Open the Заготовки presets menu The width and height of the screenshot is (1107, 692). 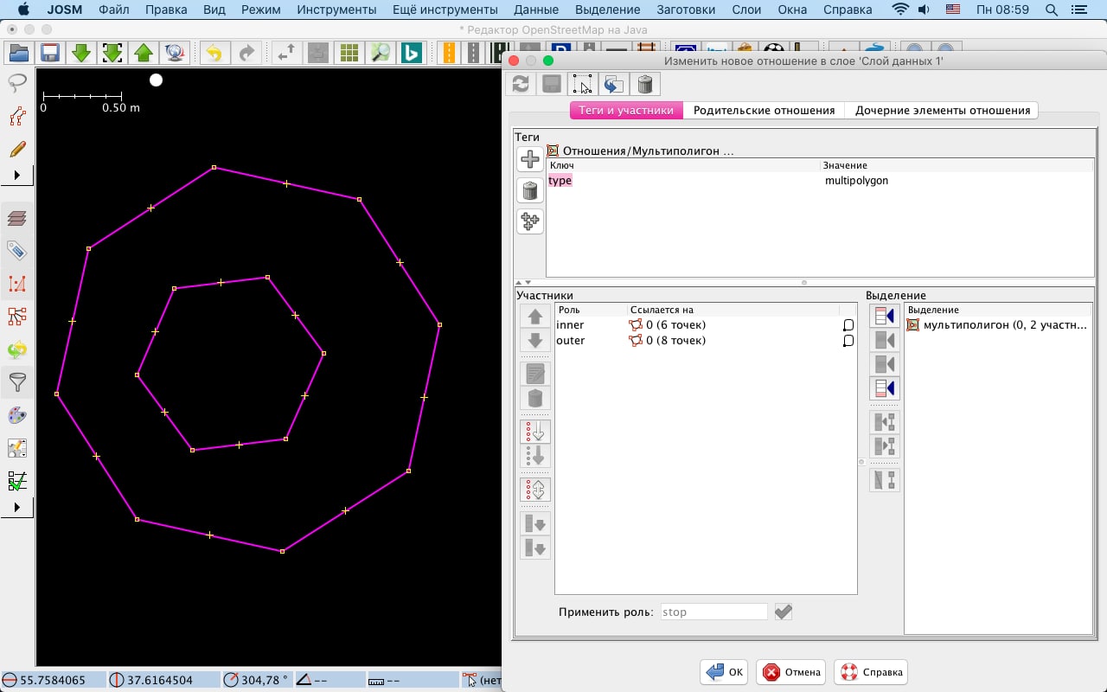click(x=686, y=10)
